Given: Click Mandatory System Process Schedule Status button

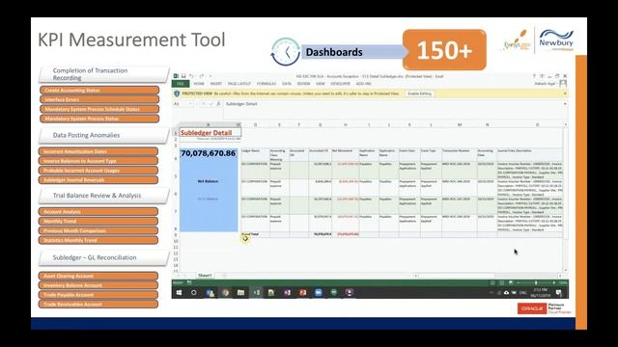Looking at the screenshot, I should pos(99,109).
